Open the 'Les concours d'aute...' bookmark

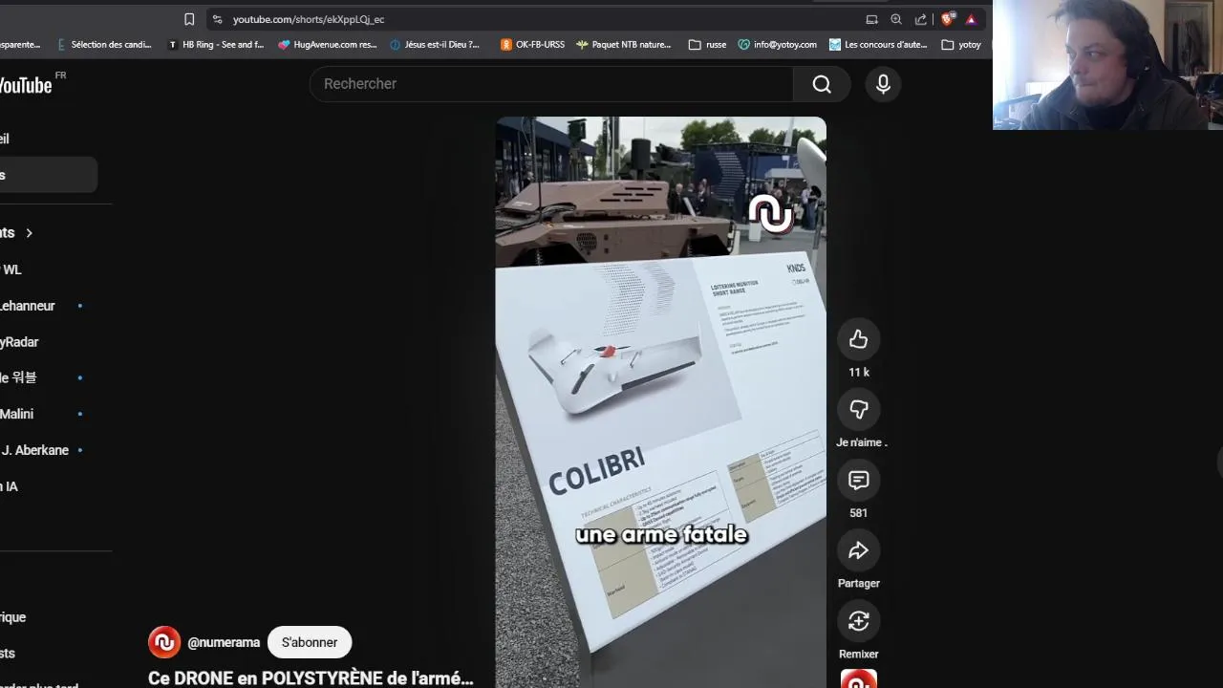[878, 44]
